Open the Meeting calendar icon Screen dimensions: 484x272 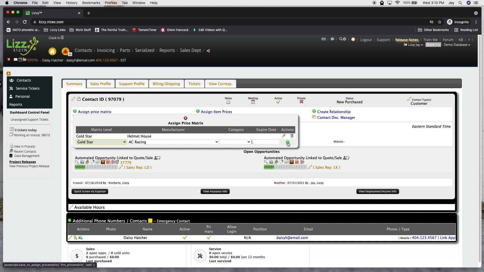click(253, 102)
